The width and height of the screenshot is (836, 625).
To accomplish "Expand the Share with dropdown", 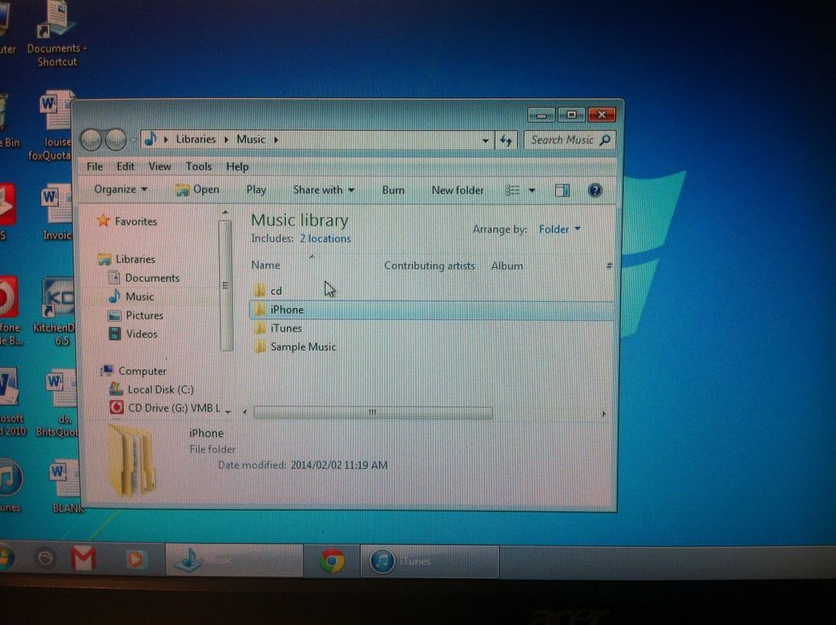I will click(x=323, y=190).
